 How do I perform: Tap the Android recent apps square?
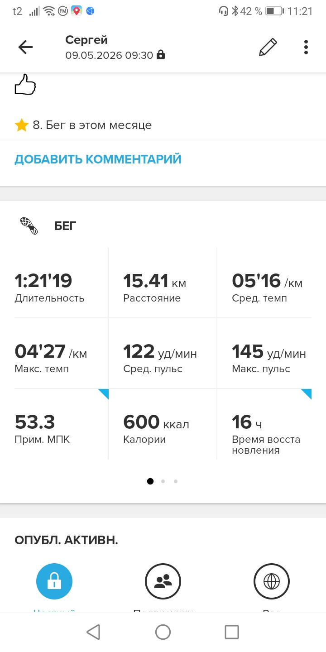click(232, 632)
